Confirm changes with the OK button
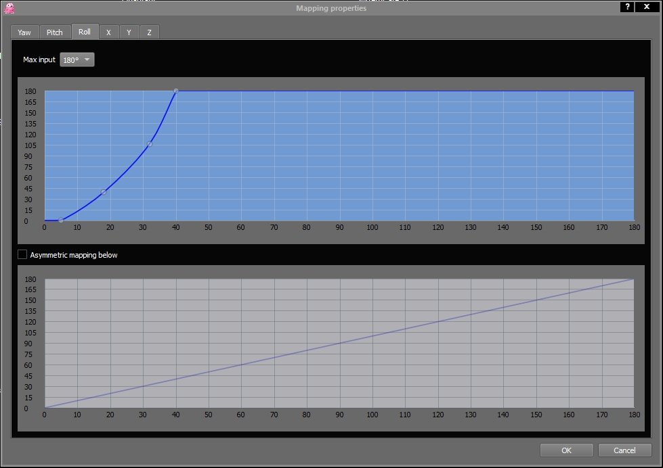 click(x=566, y=450)
